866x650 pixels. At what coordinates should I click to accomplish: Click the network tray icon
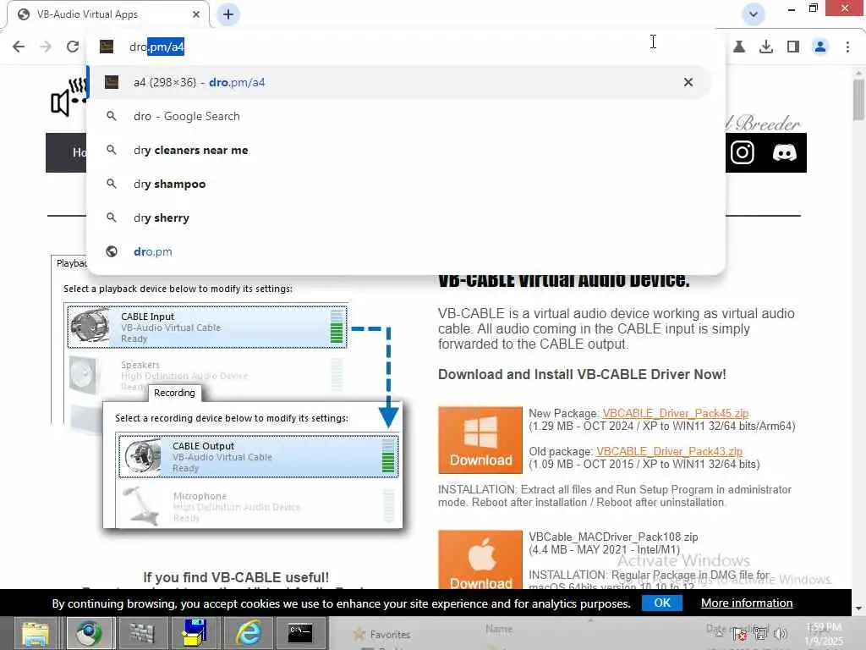[760, 634]
